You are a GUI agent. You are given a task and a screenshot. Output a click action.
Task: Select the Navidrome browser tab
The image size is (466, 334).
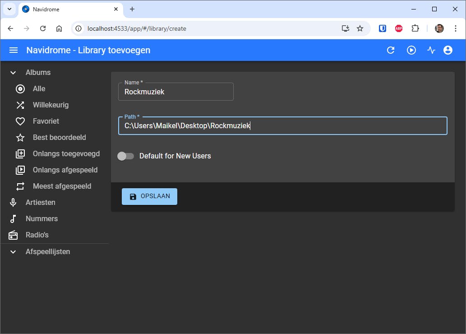click(x=71, y=9)
